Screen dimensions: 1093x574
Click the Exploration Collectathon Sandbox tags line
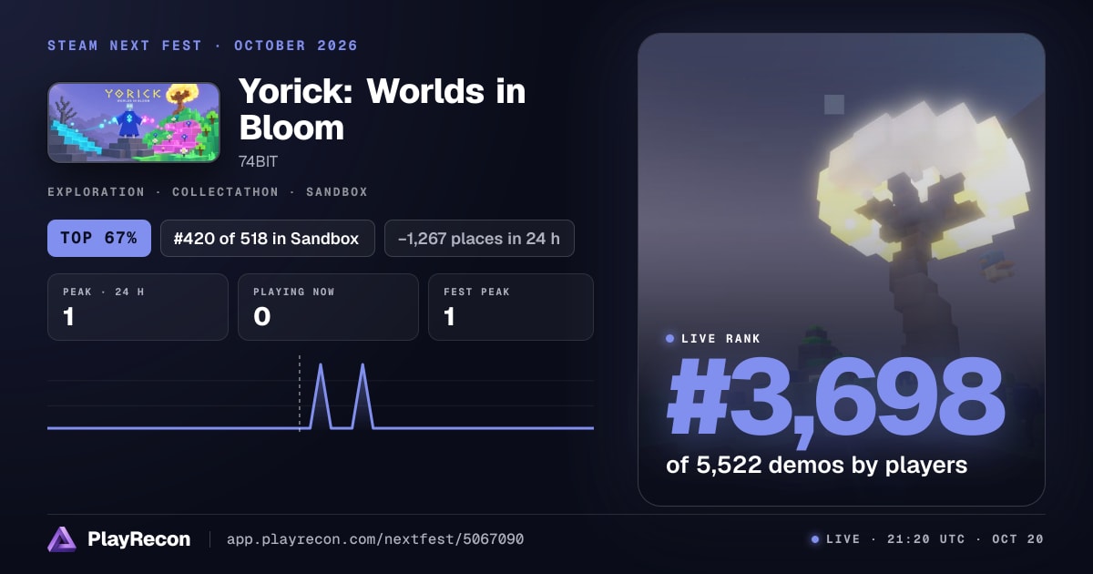click(x=208, y=192)
